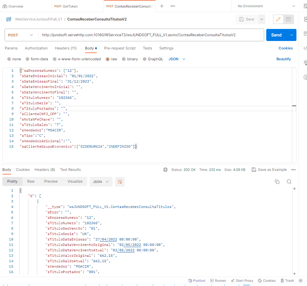Click the network globe icon near status
Viewport: 307px width, 286px height.
click(x=165, y=170)
